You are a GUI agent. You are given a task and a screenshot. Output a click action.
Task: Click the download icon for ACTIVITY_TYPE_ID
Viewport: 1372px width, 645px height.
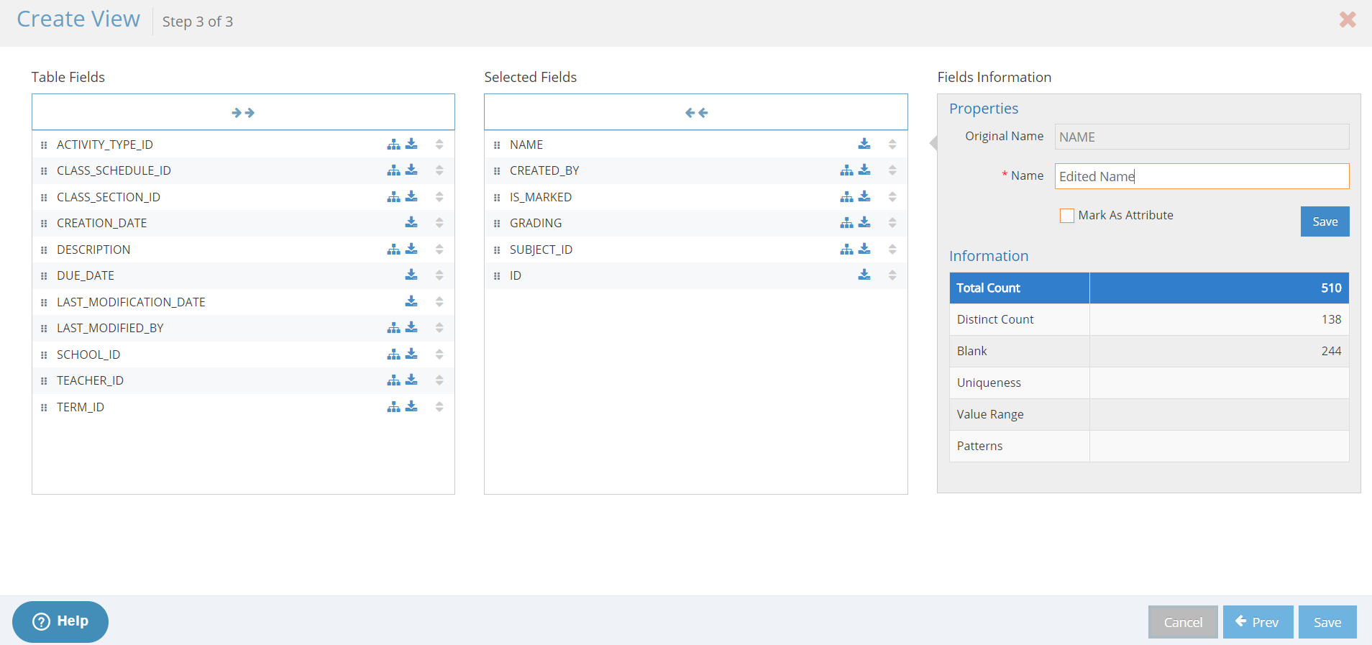click(x=411, y=145)
